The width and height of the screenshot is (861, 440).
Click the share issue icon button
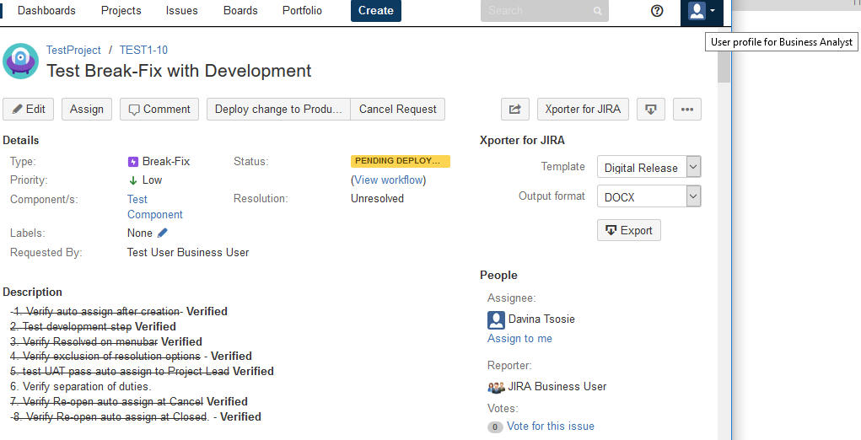point(515,110)
